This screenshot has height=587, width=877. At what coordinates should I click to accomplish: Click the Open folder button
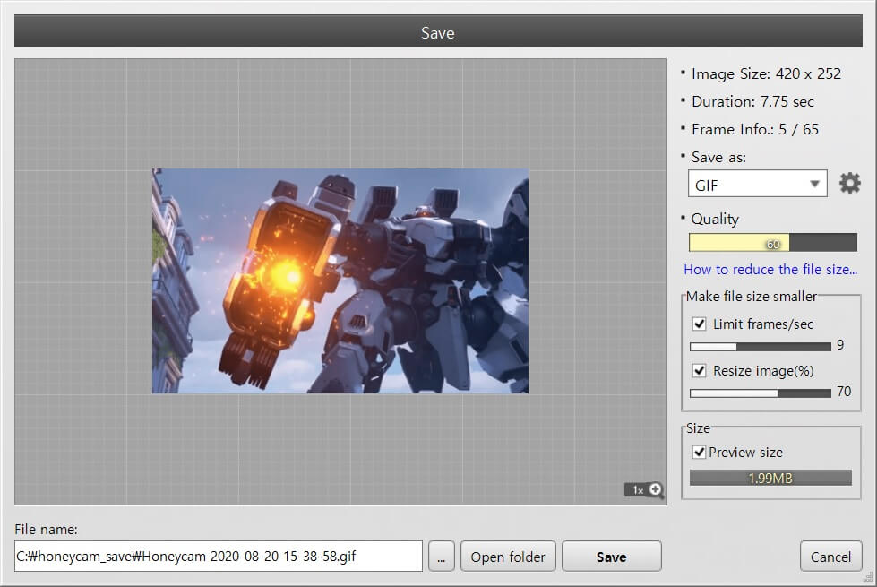click(x=508, y=557)
